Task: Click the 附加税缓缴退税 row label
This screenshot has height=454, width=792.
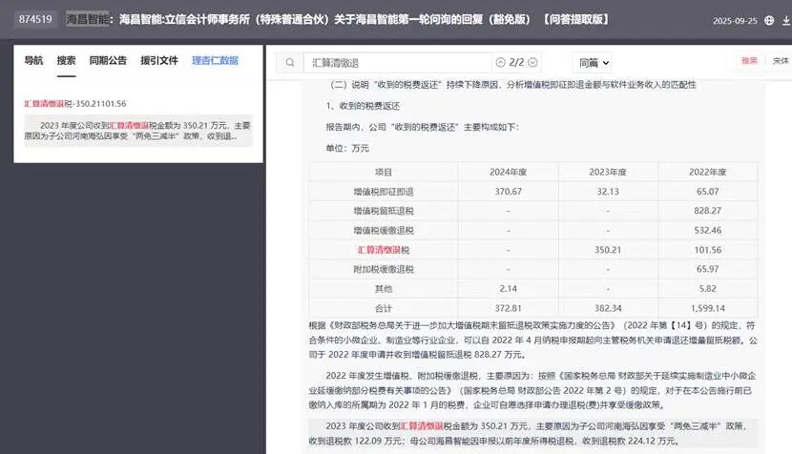Action: [x=384, y=270]
